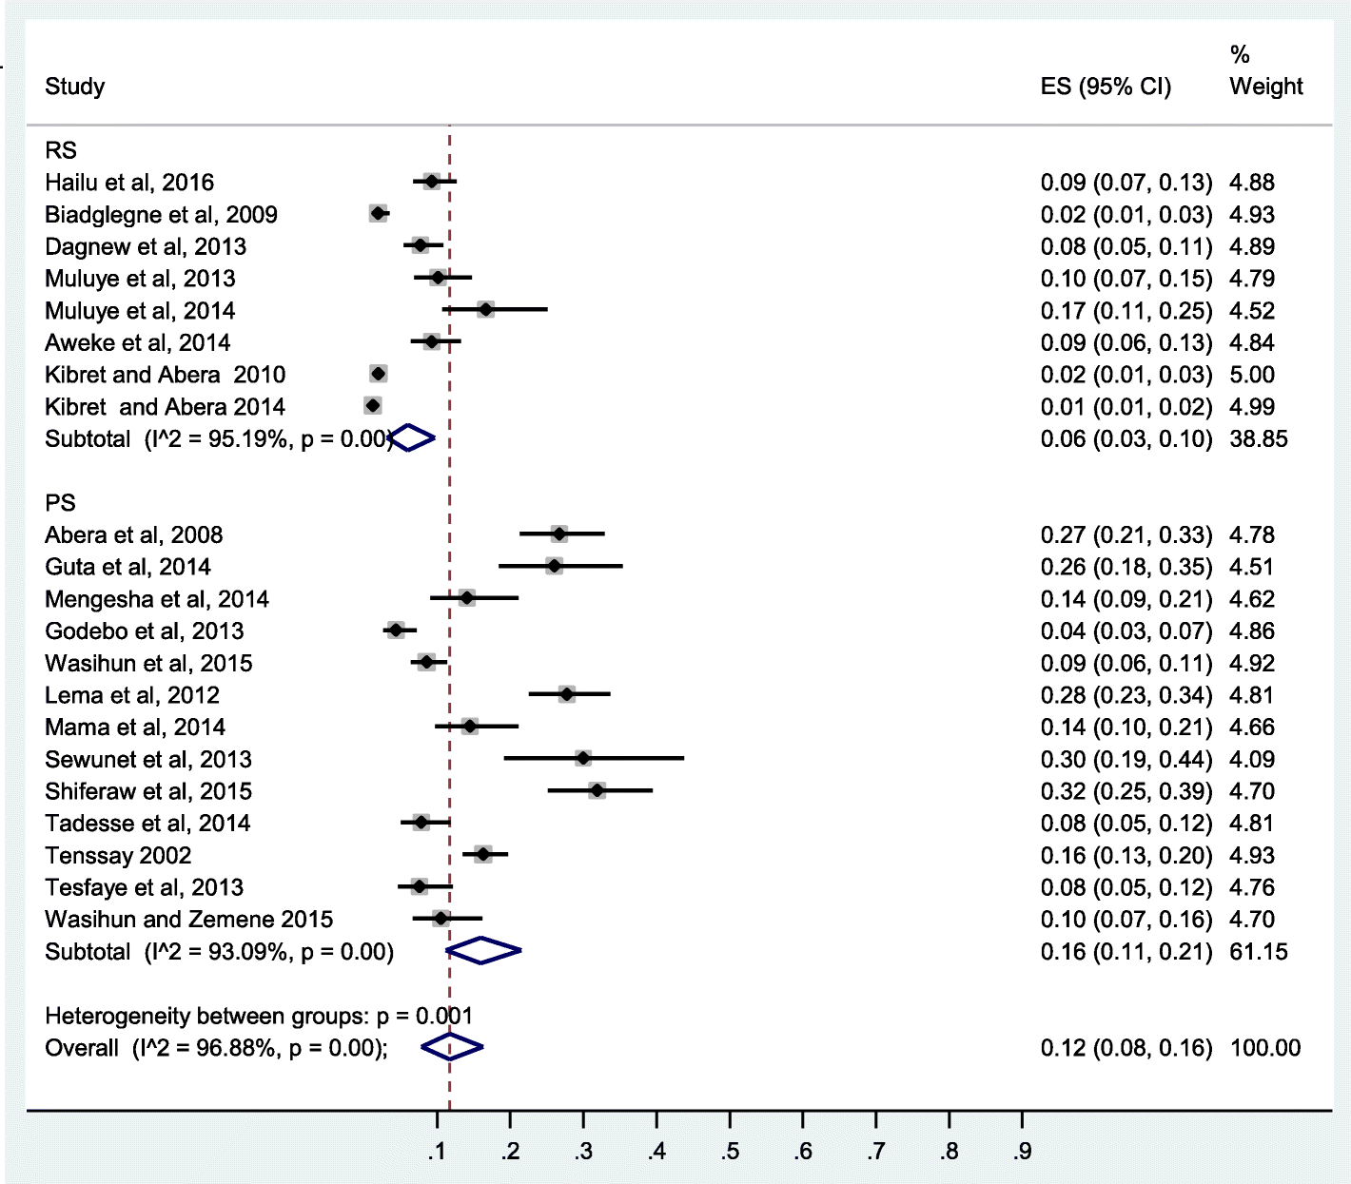Click study label 'Biadglegne et al, 2009'

(161, 215)
